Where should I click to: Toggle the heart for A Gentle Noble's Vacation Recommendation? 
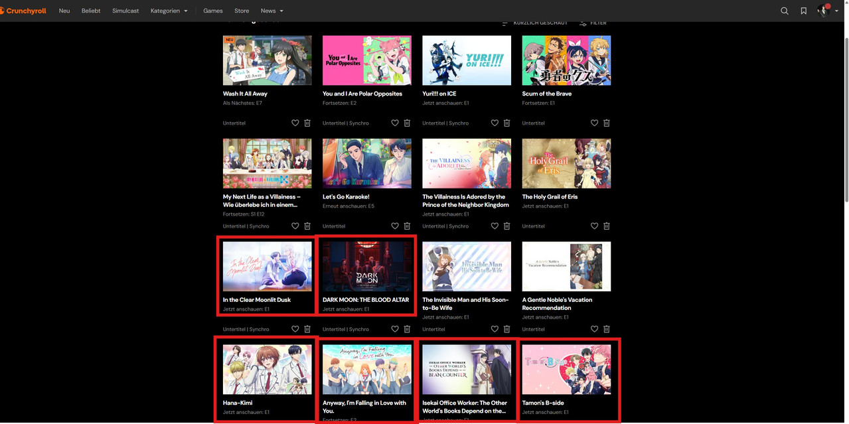click(x=595, y=329)
